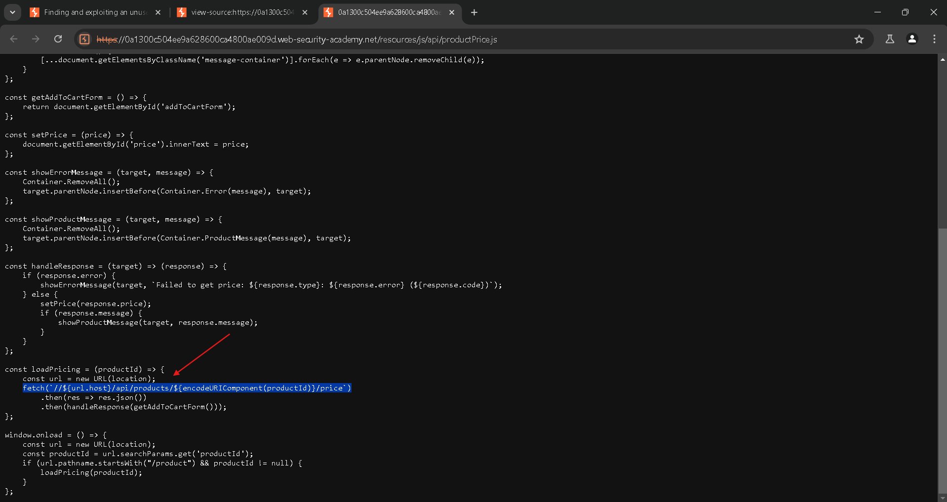Close the active productPrice.js tab
This screenshot has width=947, height=502.
click(x=452, y=12)
